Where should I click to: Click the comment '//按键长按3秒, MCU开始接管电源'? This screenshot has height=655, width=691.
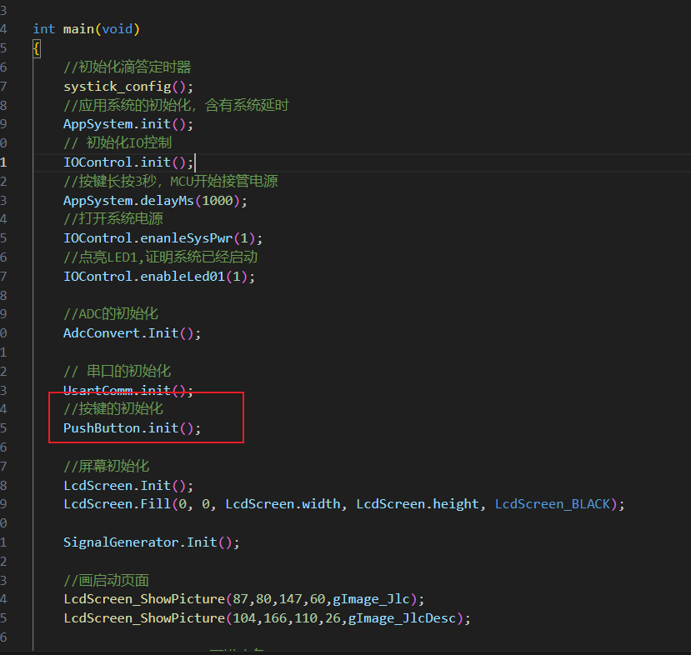[x=171, y=182]
